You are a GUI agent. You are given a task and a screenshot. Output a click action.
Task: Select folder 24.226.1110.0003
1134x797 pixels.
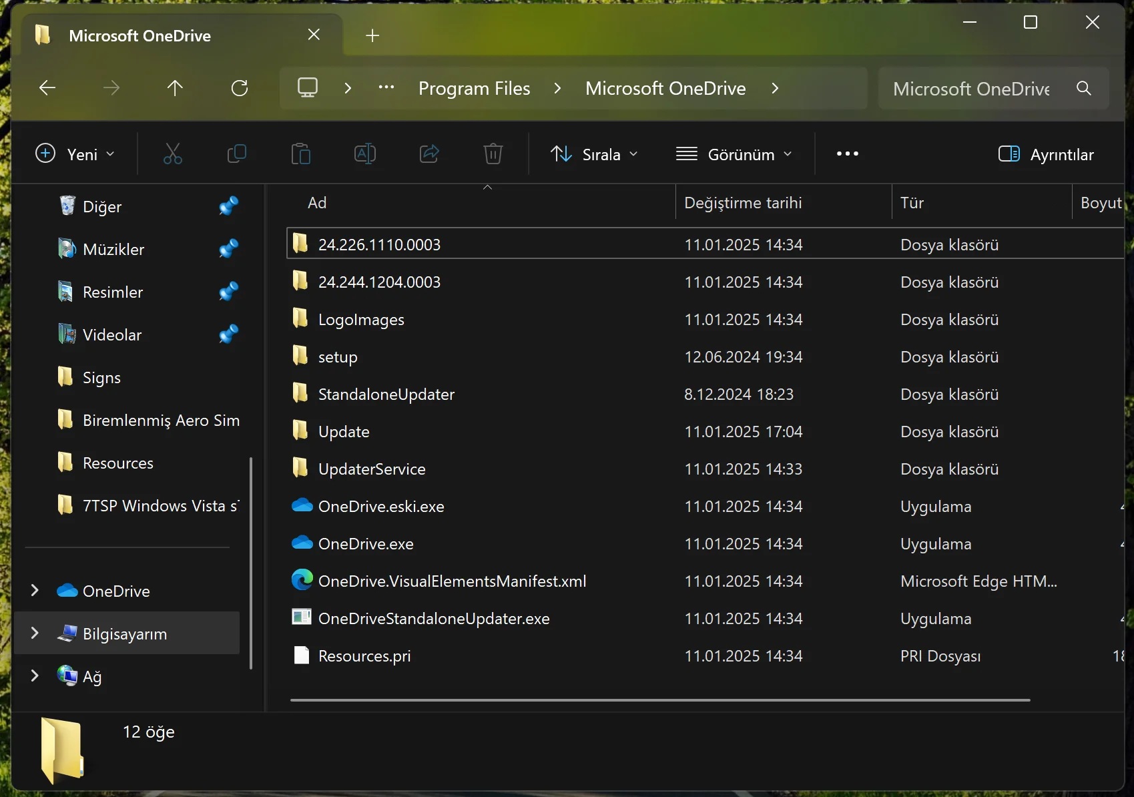tap(705, 244)
